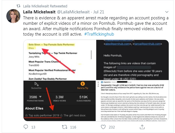
Task: Click the reply speech bubble icon
Action: [x=26, y=127]
